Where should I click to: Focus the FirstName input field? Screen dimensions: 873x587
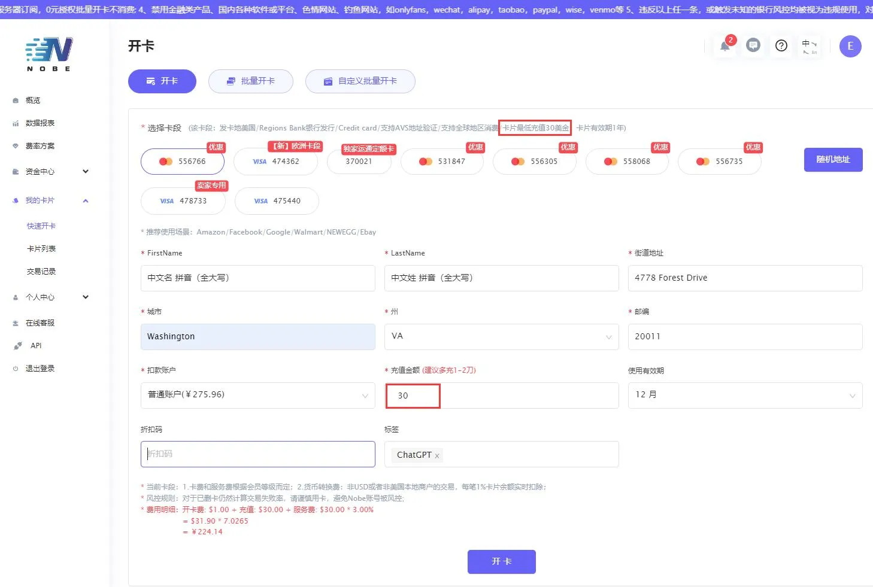pyautogui.click(x=258, y=278)
